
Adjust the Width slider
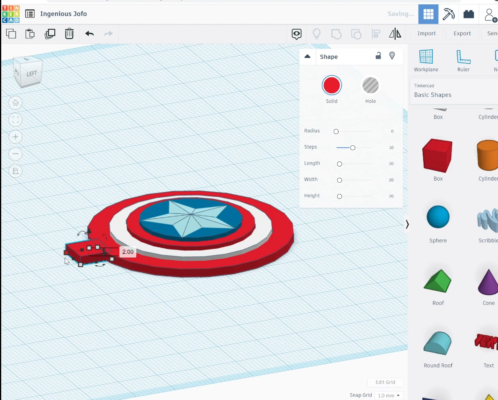point(339,180)
